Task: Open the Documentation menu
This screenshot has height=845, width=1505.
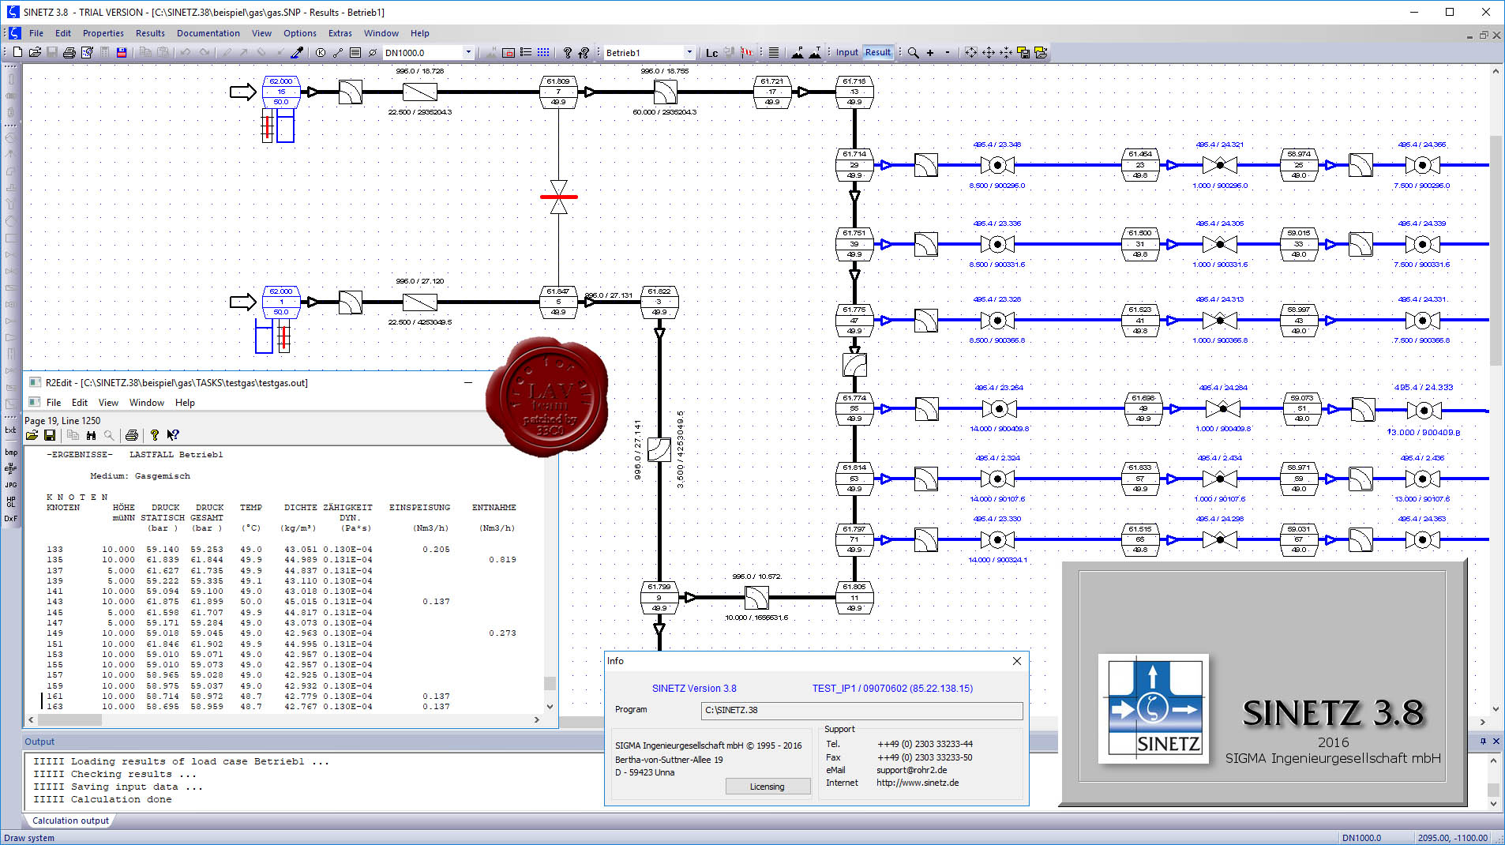Action: pyautogui.click(x=208, y=33)
